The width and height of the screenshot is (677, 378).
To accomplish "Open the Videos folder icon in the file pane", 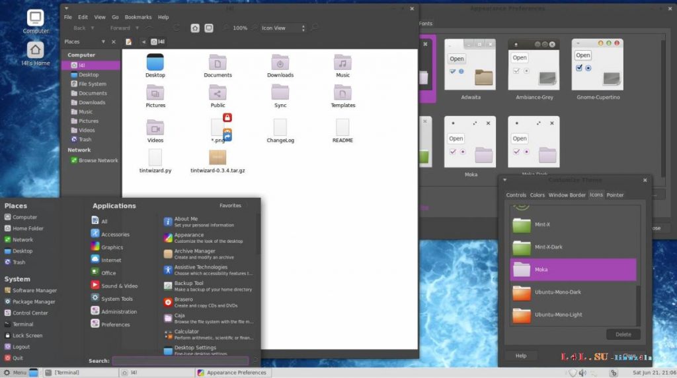I will point(155,127).
